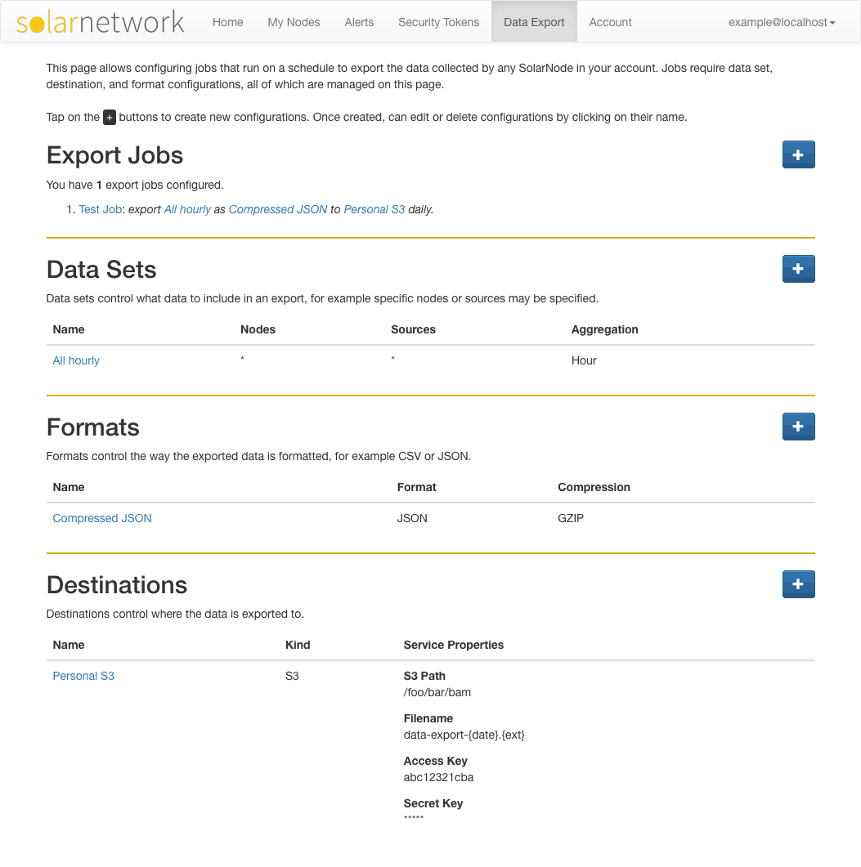Click the Aggregation column header
This screenshot has height=867, width=861.
point(604,329)
